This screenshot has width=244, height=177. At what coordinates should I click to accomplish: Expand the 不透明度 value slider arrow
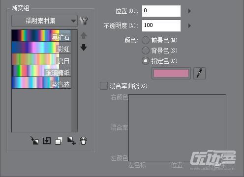189,25
